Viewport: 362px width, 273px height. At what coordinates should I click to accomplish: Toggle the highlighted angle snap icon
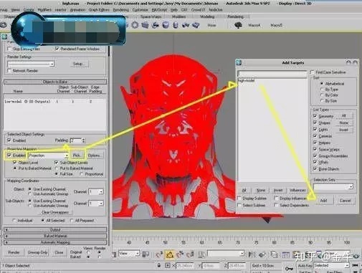point(170,254)
